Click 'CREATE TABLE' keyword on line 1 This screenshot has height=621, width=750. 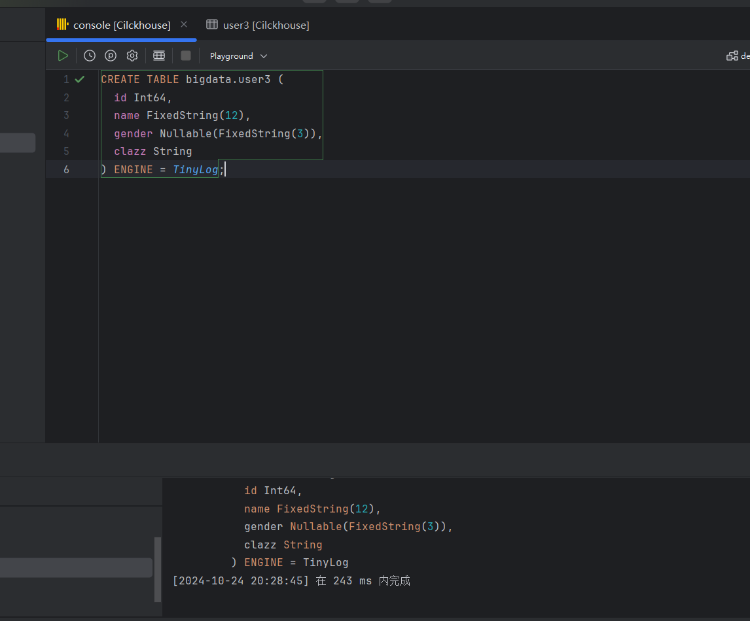click(139, 79)
